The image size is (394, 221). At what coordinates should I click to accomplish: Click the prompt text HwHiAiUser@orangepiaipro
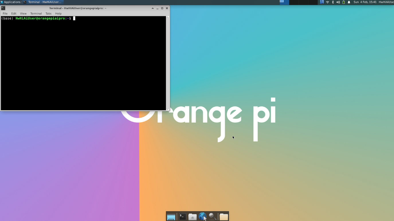[40, 18]
